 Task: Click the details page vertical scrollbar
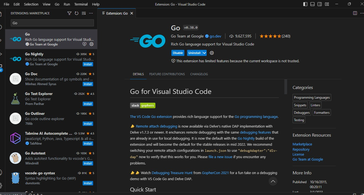coord(285,87)
